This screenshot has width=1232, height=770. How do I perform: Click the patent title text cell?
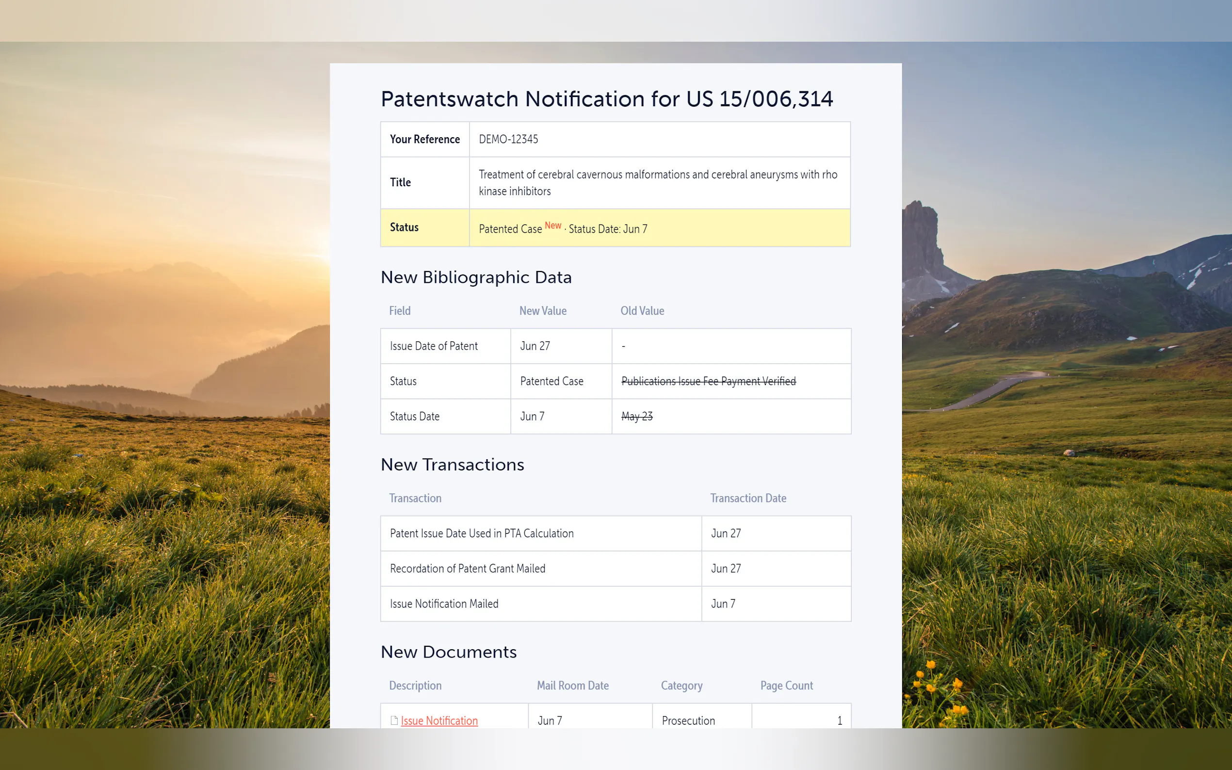(x=658, y=182)
